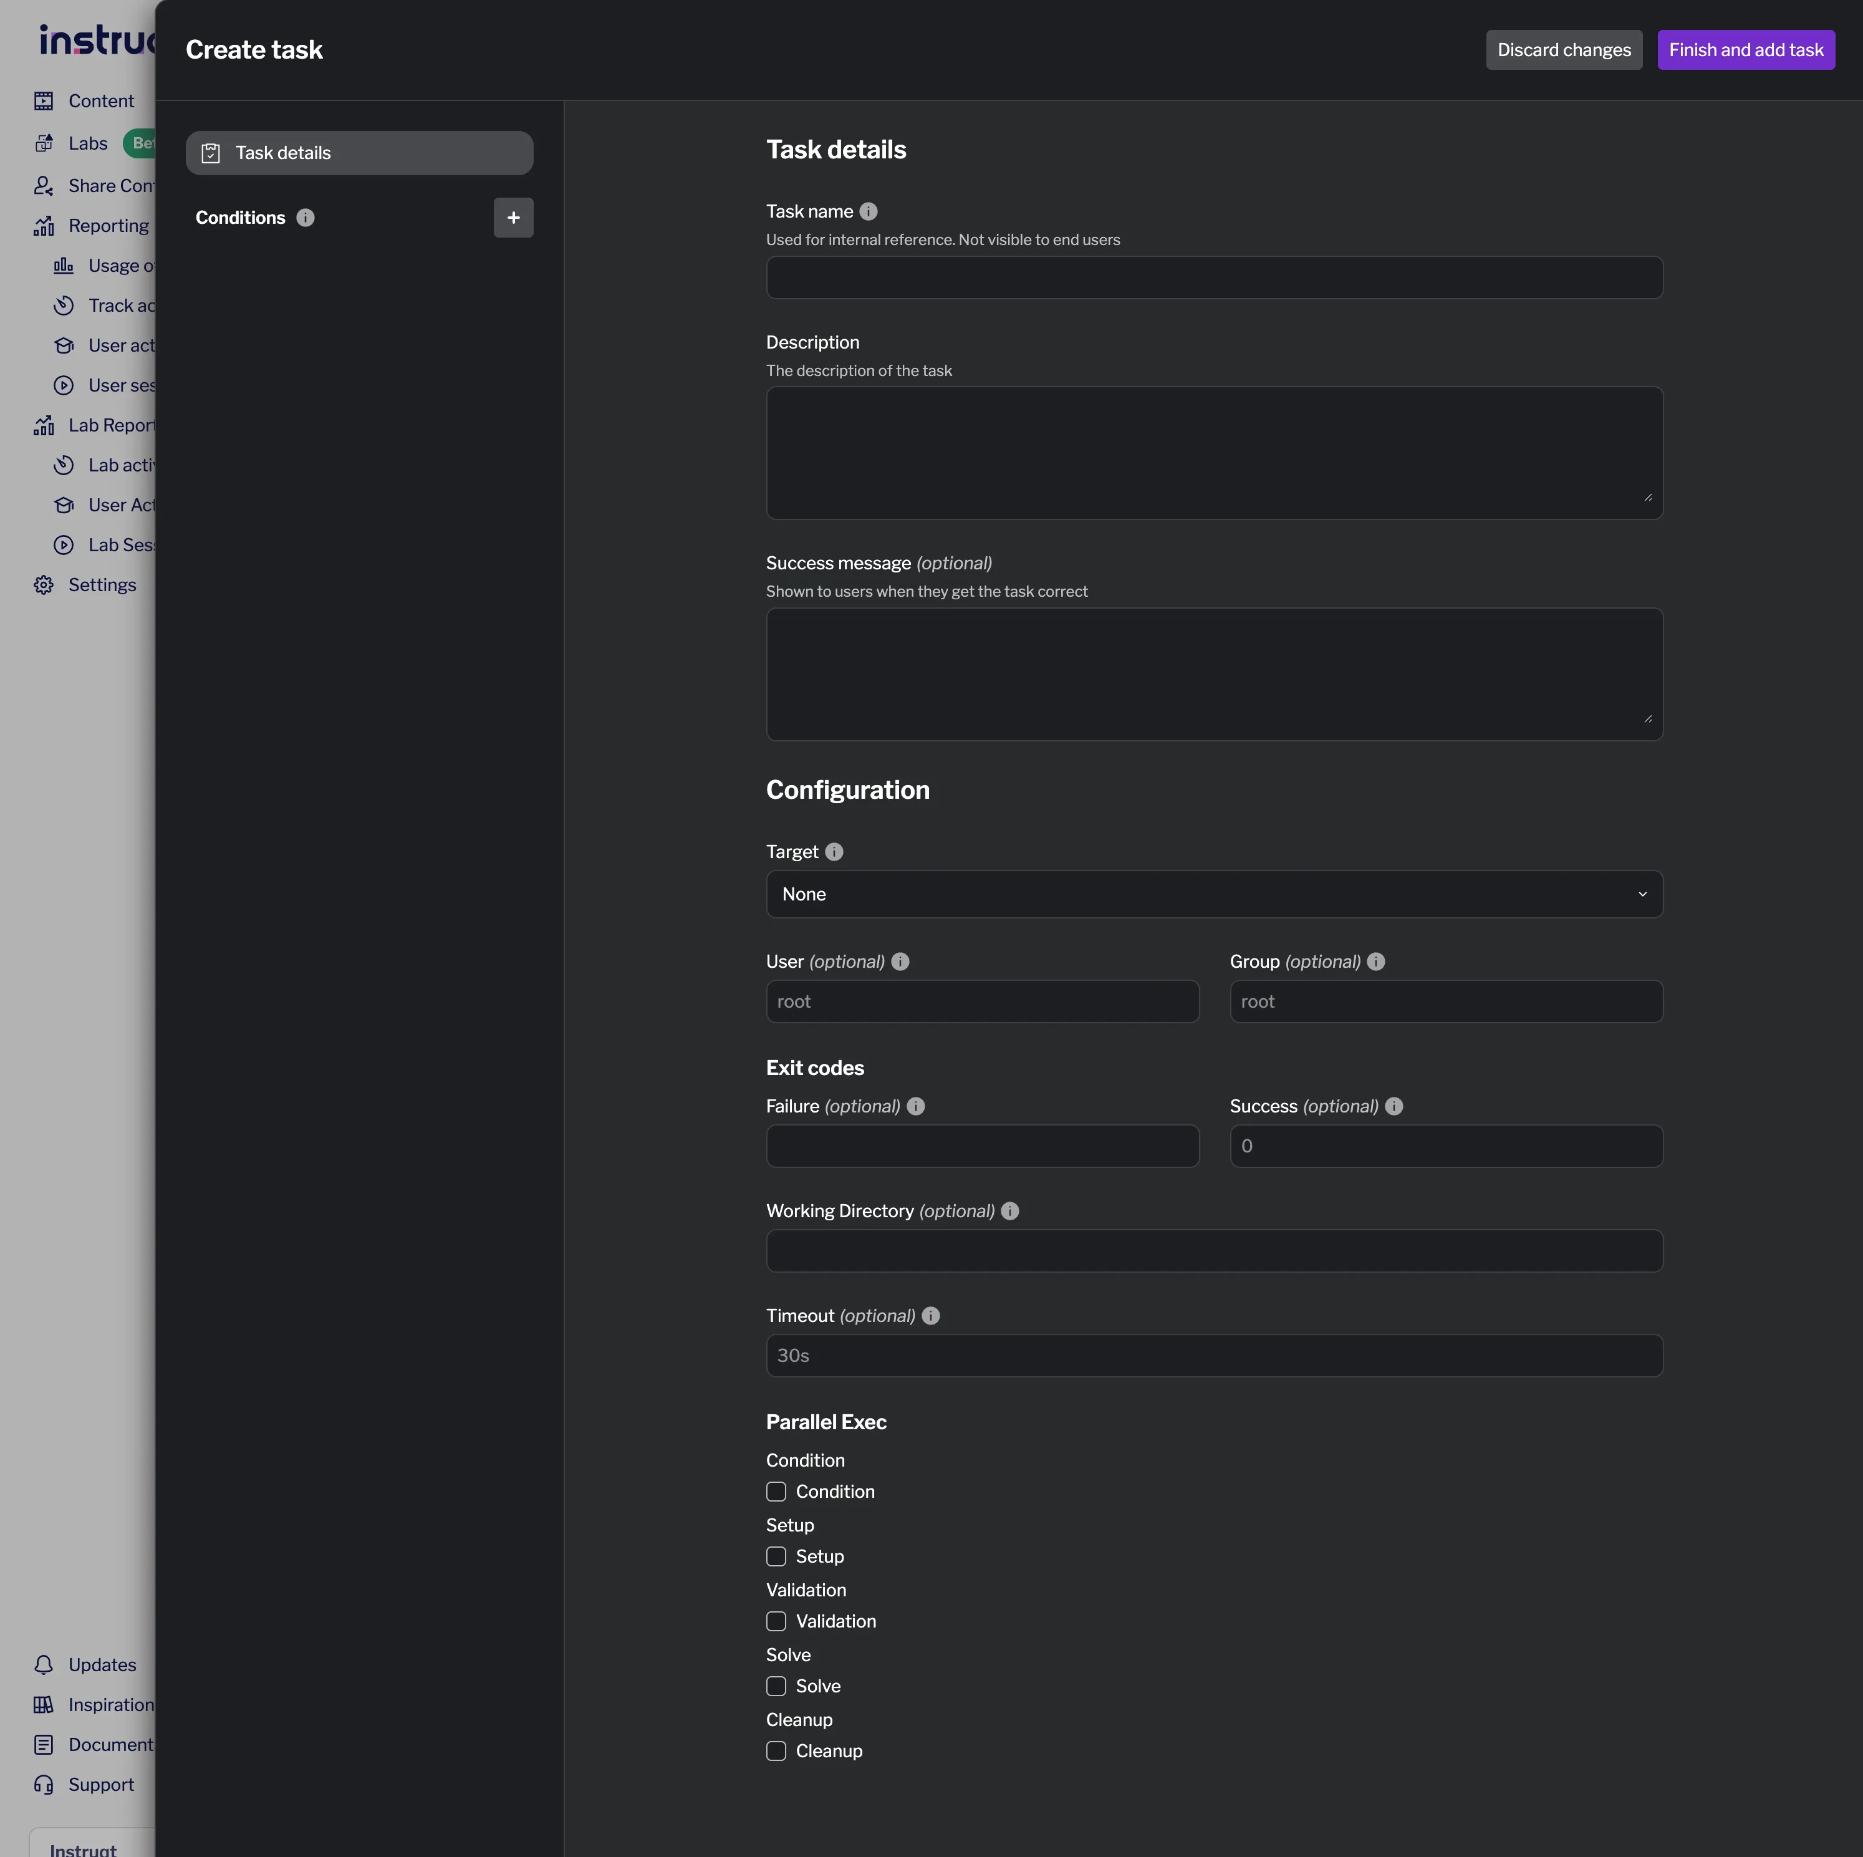This screenshot has width=1863, height=1857.
Task: Open the Target dropdown showing None
Action: pyautogui.click(x=1213, y=894)
